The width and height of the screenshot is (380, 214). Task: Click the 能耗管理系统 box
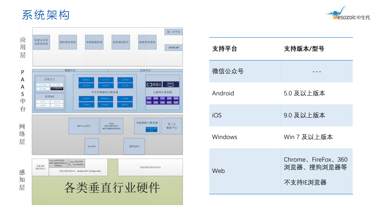pos(147,42)
